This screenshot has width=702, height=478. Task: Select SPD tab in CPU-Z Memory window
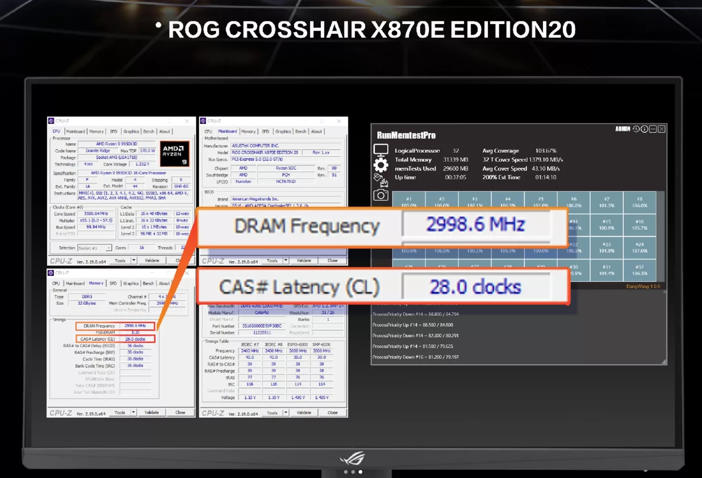pyautogui.click(x=113, y=283)
